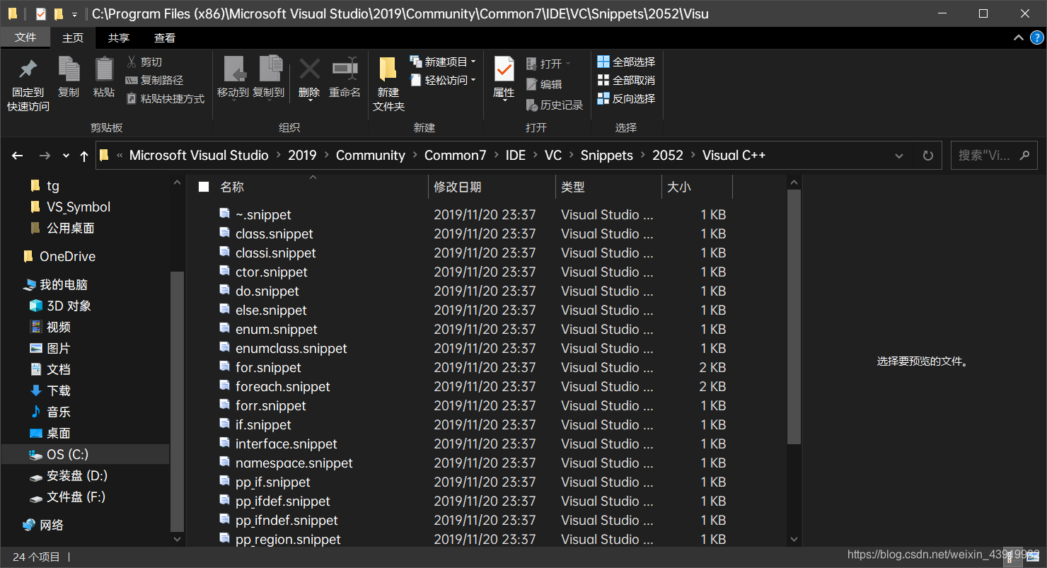Screen dimensions: 1047x568
Task: Navigate to Snippets breadcrumb
Action: pyautogui.click(x=607, y=156)
